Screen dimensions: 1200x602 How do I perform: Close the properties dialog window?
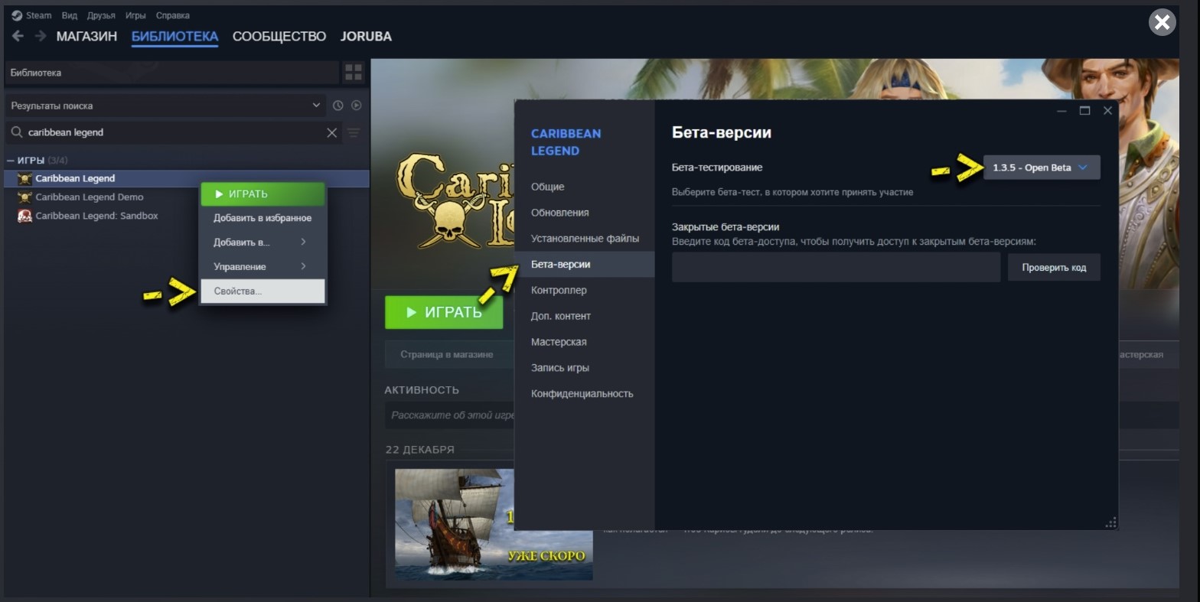click(x=1107, y=111)
